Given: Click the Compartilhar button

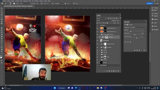Looking at the screenshot, I should tap(149, 3).
